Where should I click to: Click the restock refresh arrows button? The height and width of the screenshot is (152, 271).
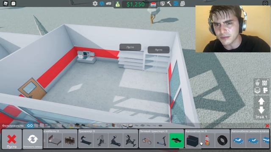pos(33,139)
